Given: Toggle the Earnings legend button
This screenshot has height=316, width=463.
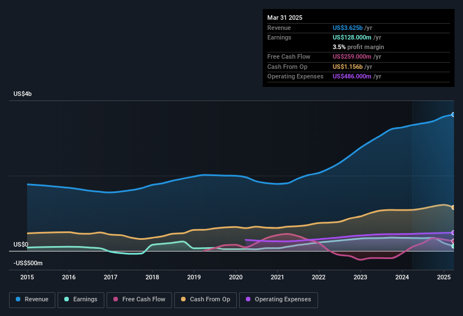Looking at the screenshot, I should (x=81, y=300).
